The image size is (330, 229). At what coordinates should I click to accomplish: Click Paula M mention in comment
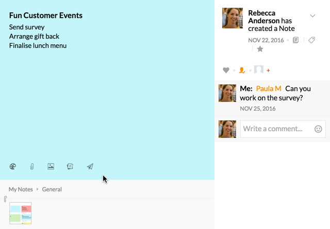coord(269,89)
